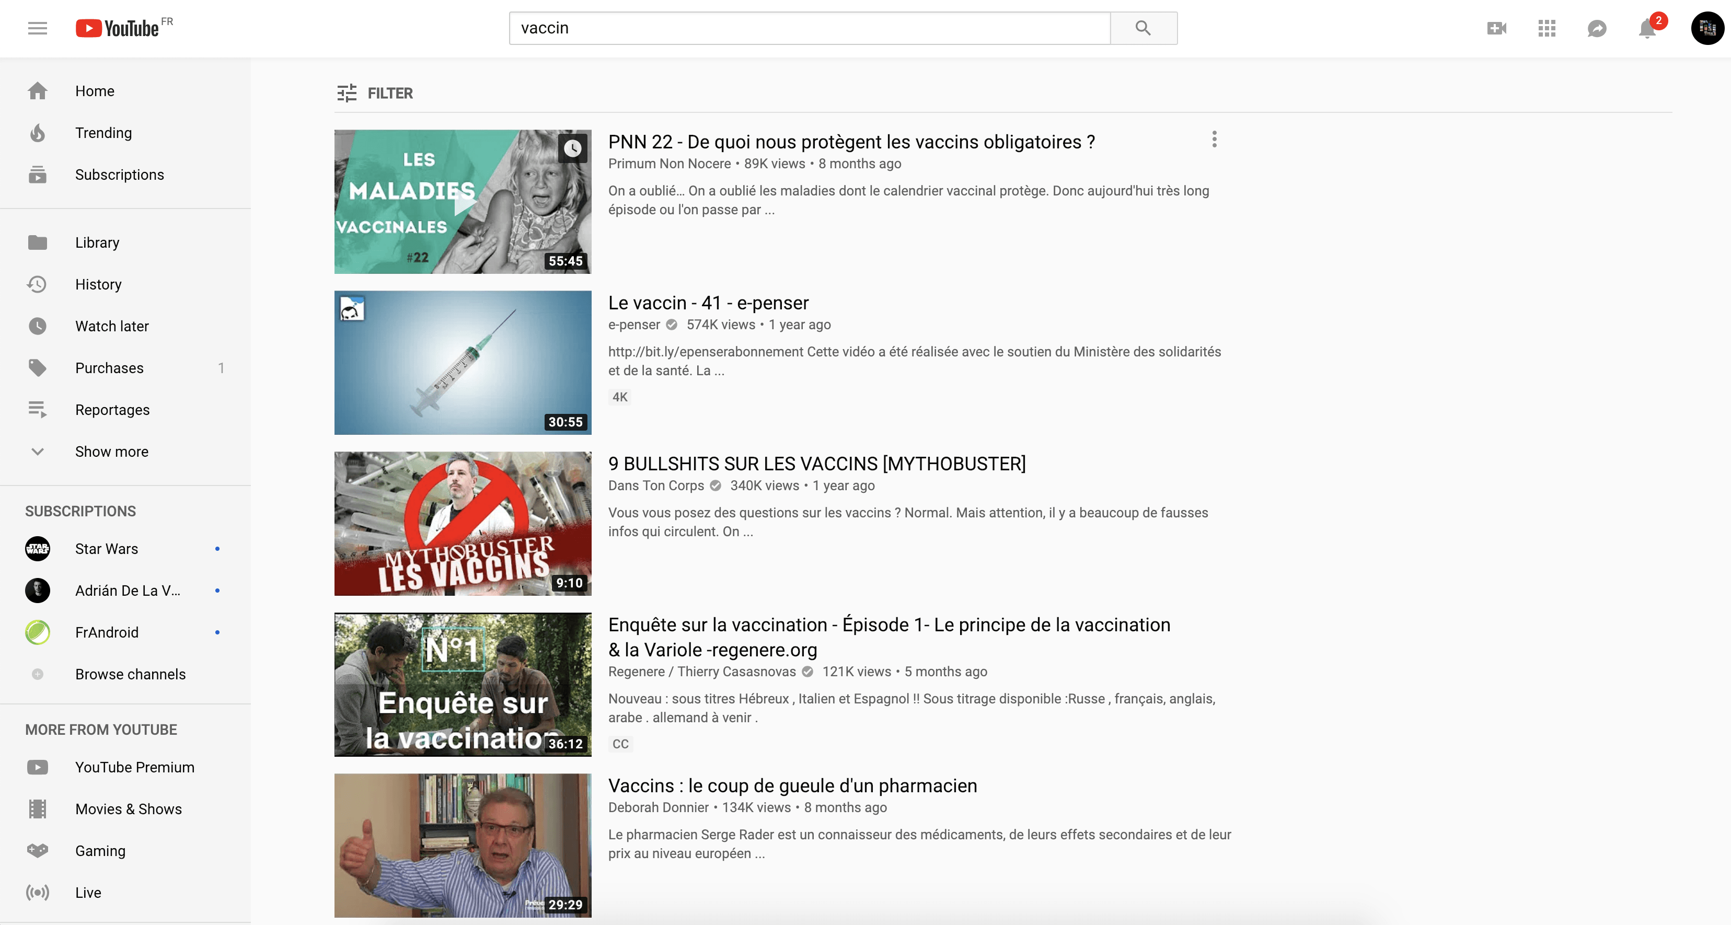Image resolution: width=1731 pixels, height=925 pixels.
Task: Click the Reportages playlist icon
Action: (38, 410)
